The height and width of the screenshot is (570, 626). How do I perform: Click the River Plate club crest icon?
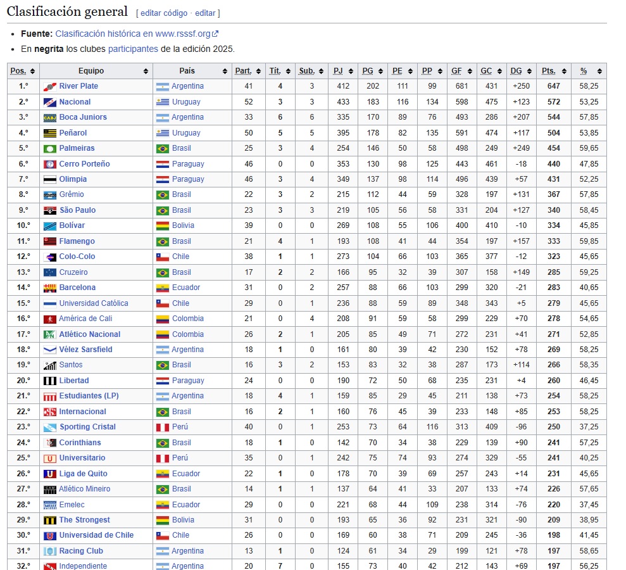pyautogui.click(x=49, y=86)
